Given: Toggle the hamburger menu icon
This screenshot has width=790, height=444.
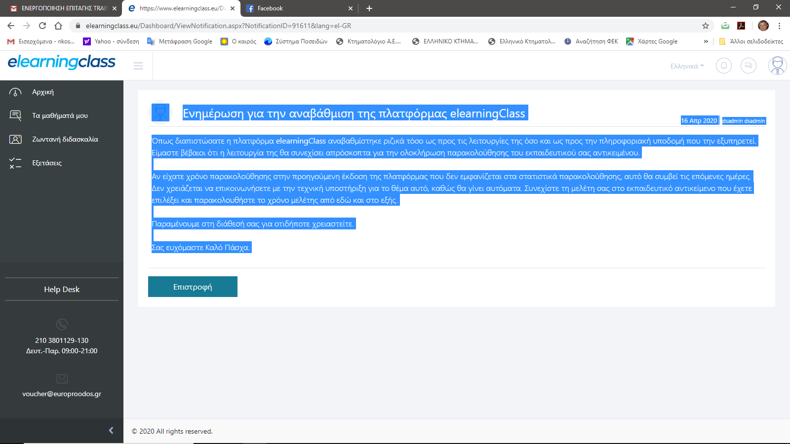Looking at the screenshot, I should click(138, 66).
